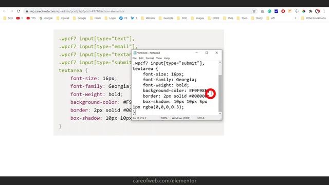Open the Grammarly green extension icon
The height and width of the screenshot is (185, 329).
pyautogui.click(x=269, y=11)
